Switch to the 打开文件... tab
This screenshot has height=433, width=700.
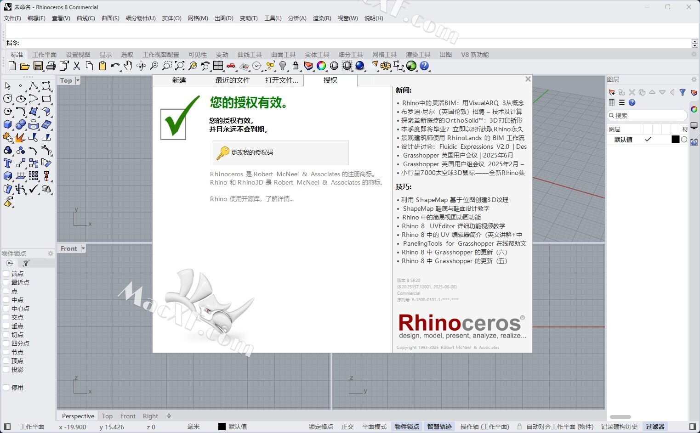pyautogui.click(x=282, y=80)
